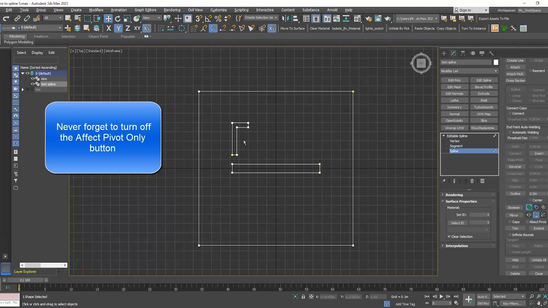This screenshot has height=308, width=548.
Task: Click the white object color swatch
Action: [496, 62]
